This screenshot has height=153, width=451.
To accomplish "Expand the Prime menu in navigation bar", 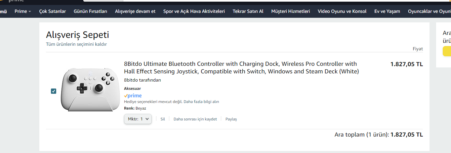I will pos(22,11).
